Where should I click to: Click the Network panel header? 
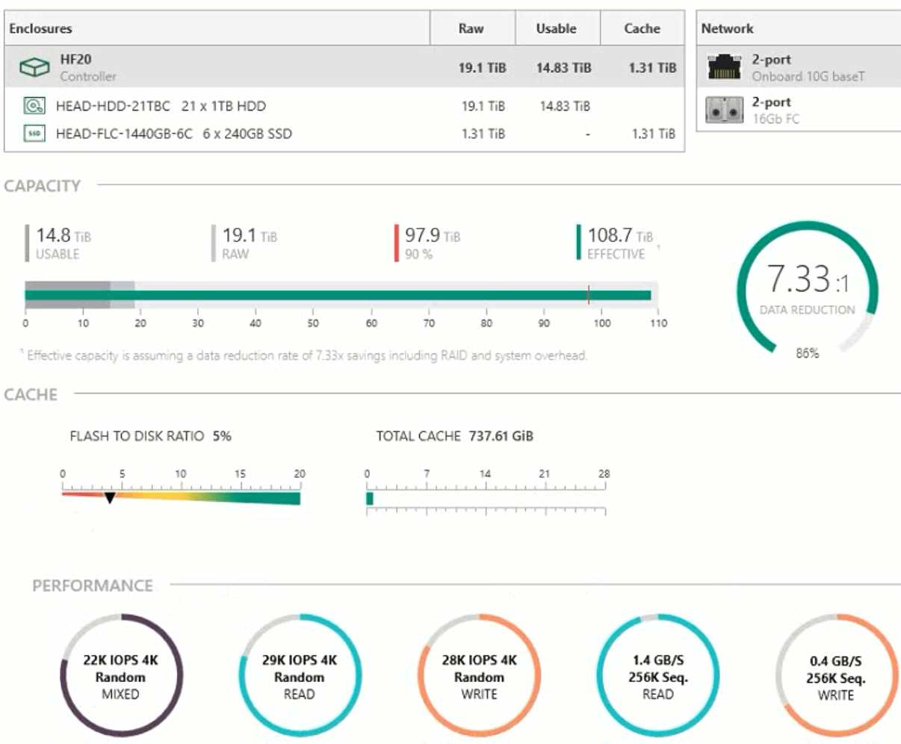799,28
